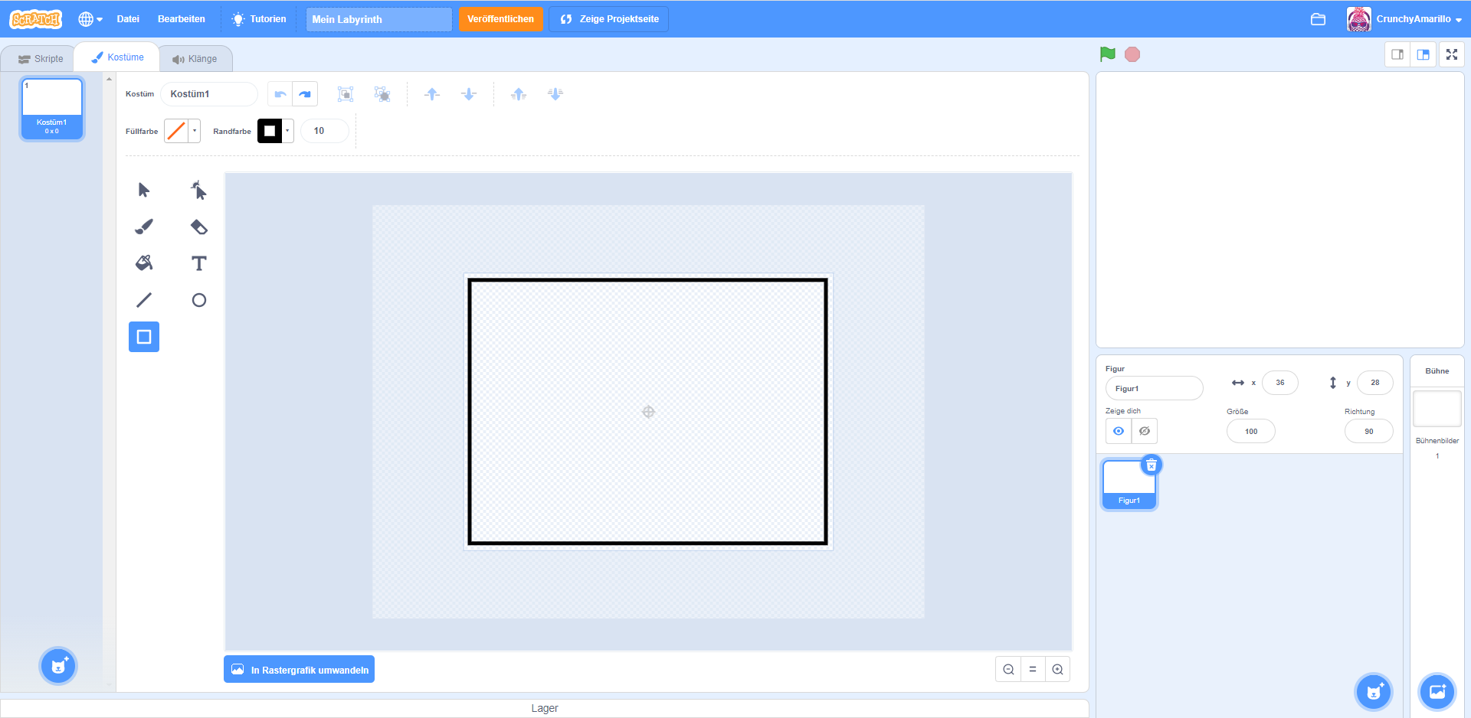Click the choose costume button
This screenshot has width=1471, height=718.
(x=58, y=666)
